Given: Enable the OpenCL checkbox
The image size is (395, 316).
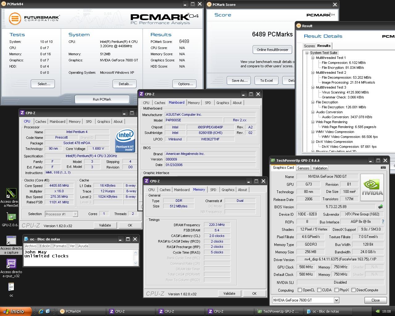Looking at the screenshot, I should tap(300, 290).
